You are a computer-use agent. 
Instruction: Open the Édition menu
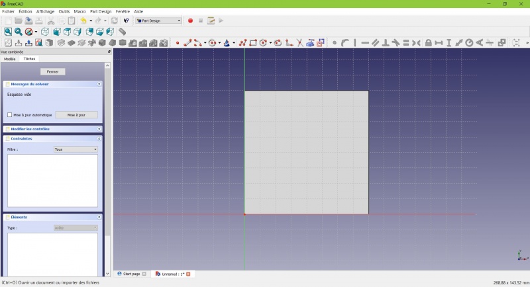tap(25, 11)
